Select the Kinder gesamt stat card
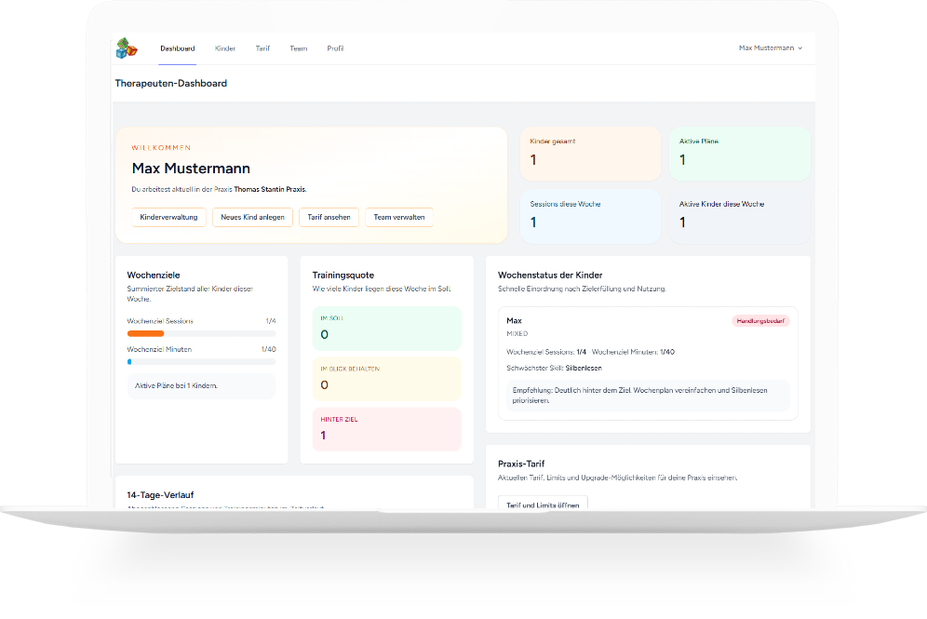 coord(590,154)
